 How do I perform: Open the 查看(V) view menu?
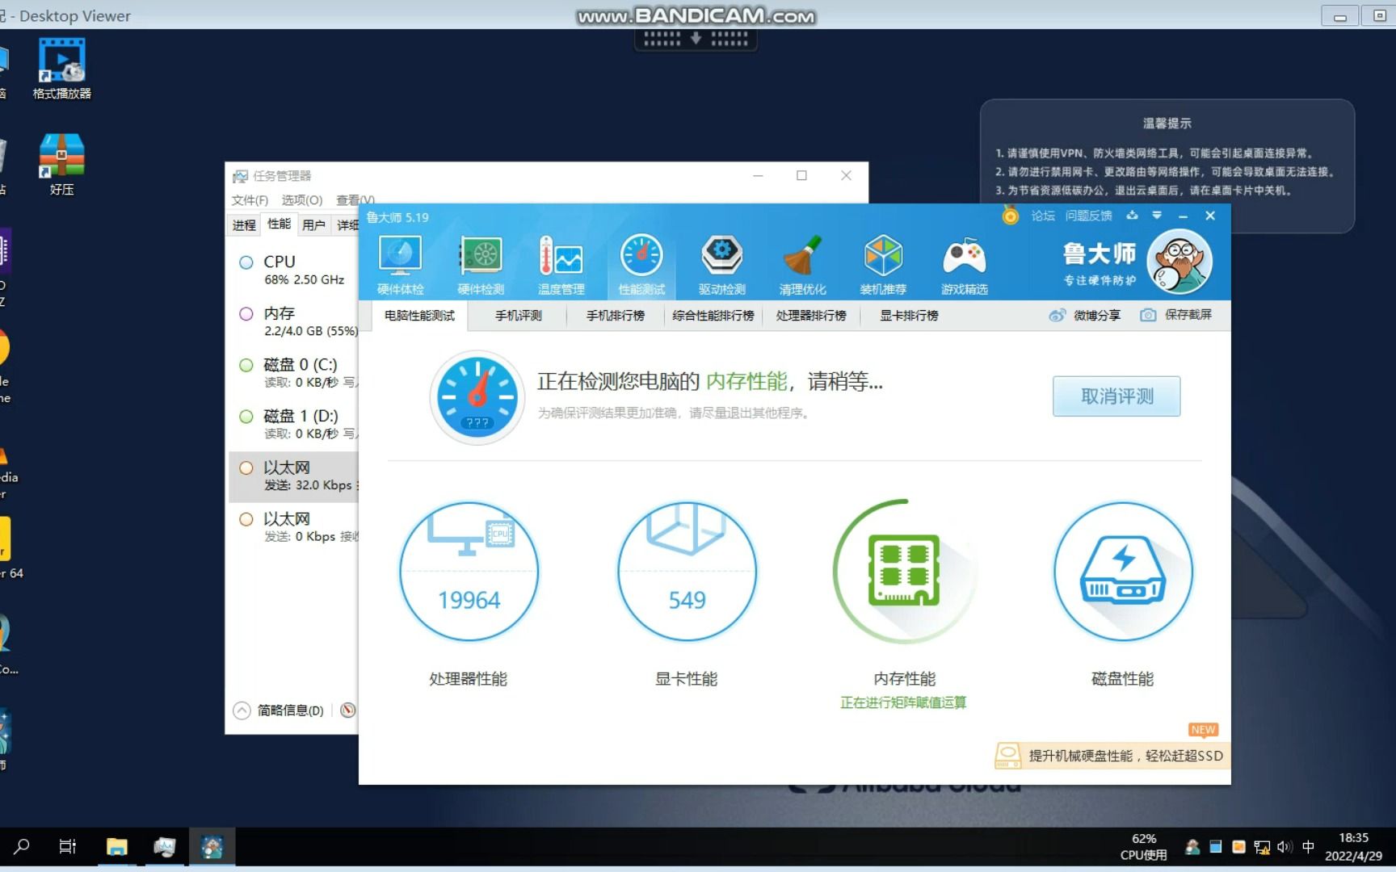[353, 200]
